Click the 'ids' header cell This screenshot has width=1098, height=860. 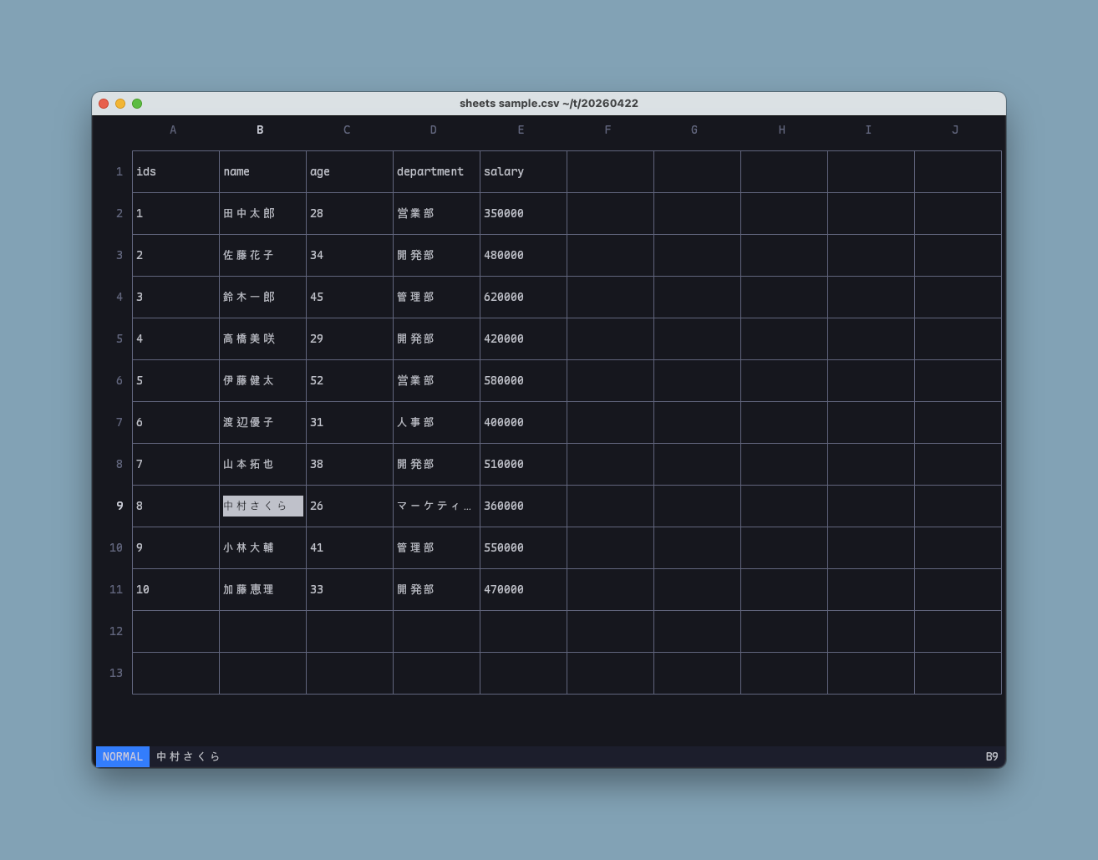(146, 171)
